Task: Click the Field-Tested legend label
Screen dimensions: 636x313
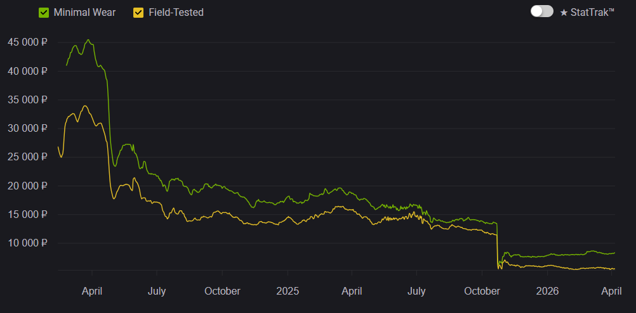Action: click(176, 13)
